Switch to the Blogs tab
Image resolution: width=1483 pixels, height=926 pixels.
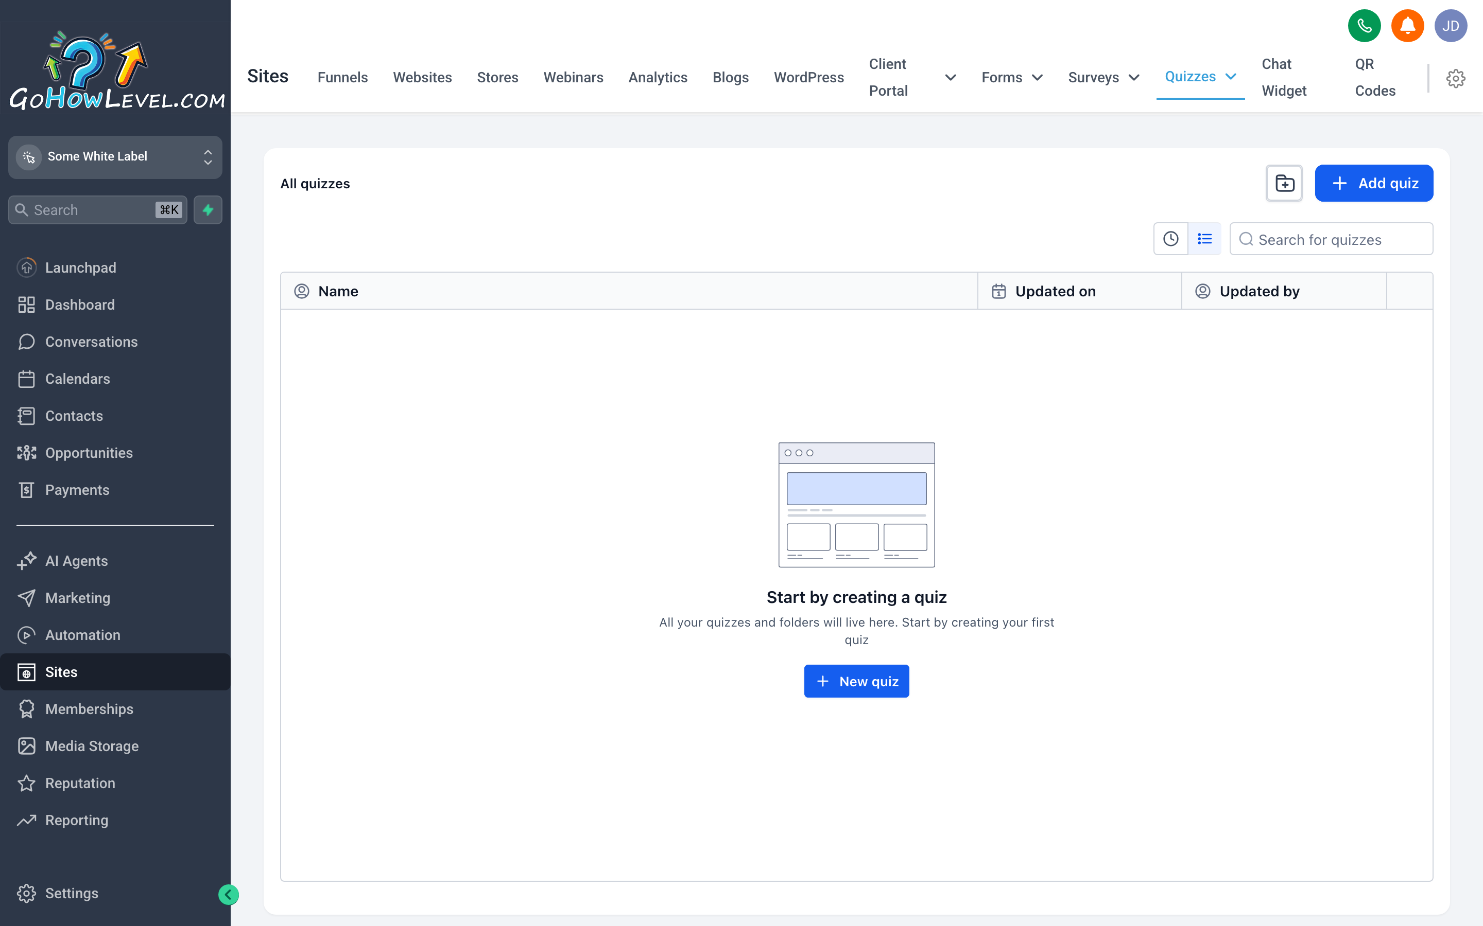click(731, 77)
